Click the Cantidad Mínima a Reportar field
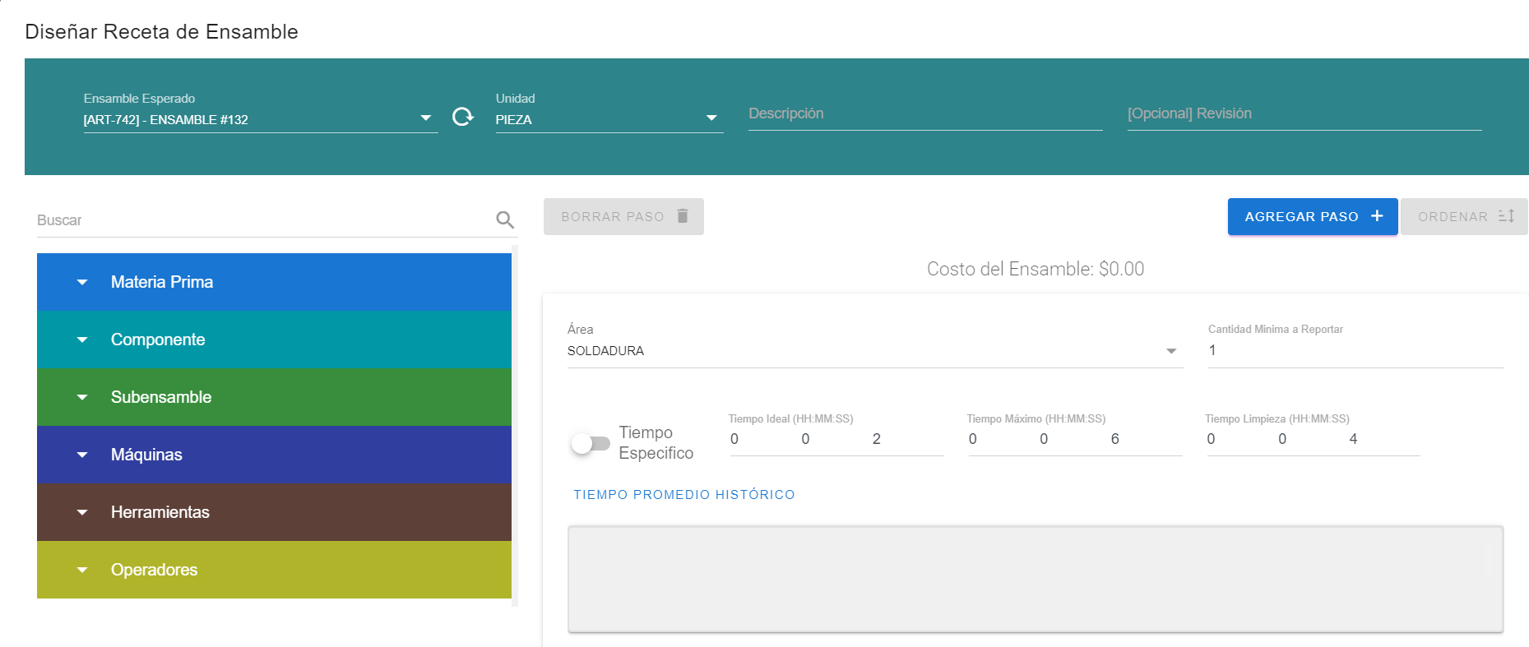Image resolution: width=1529 pixels, height=647 pixels. click(x=1355, y=351)
